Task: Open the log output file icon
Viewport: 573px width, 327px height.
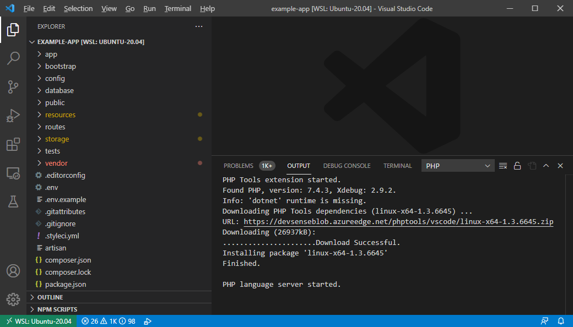Action: pyautogui.click(x=532, y=166)
